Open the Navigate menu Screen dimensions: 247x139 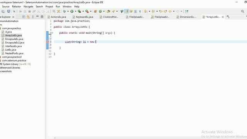point(28,7)
